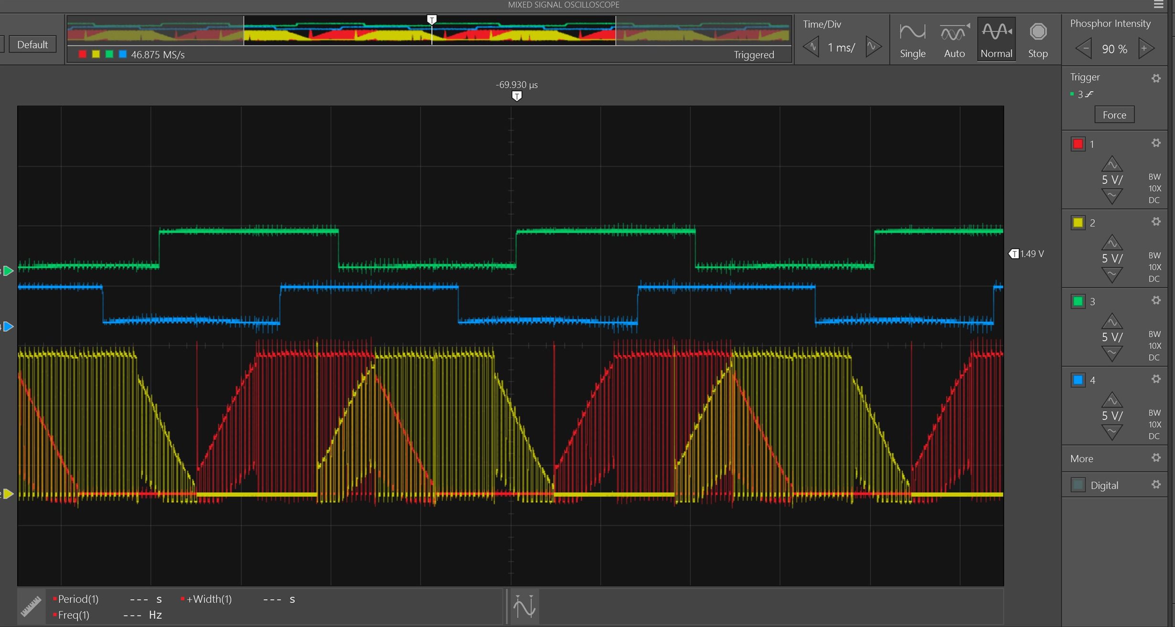Decrease channel 1 volts per division

click(1112, 196)
